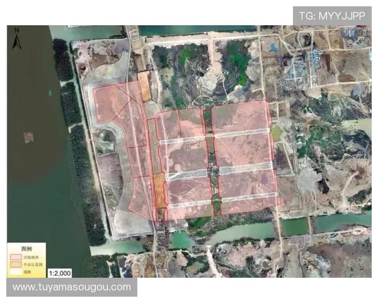The height and width of the screenshot is (303, 378).
Task: Click the 不出让范围 legend text label
Action: point(32,265)
